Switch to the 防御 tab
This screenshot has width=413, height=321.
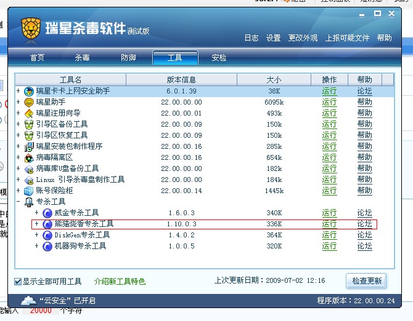click(x=129, y=58)
